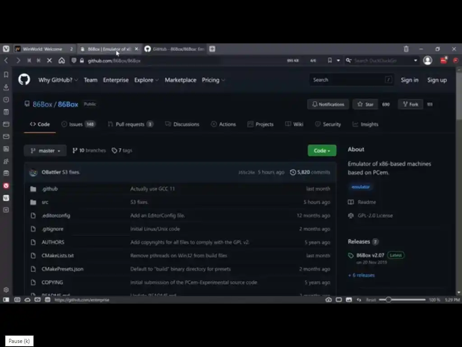Open the closed tabs trash can icon
The width and height of the screenshot is (462, 347).
click(406, 49)
